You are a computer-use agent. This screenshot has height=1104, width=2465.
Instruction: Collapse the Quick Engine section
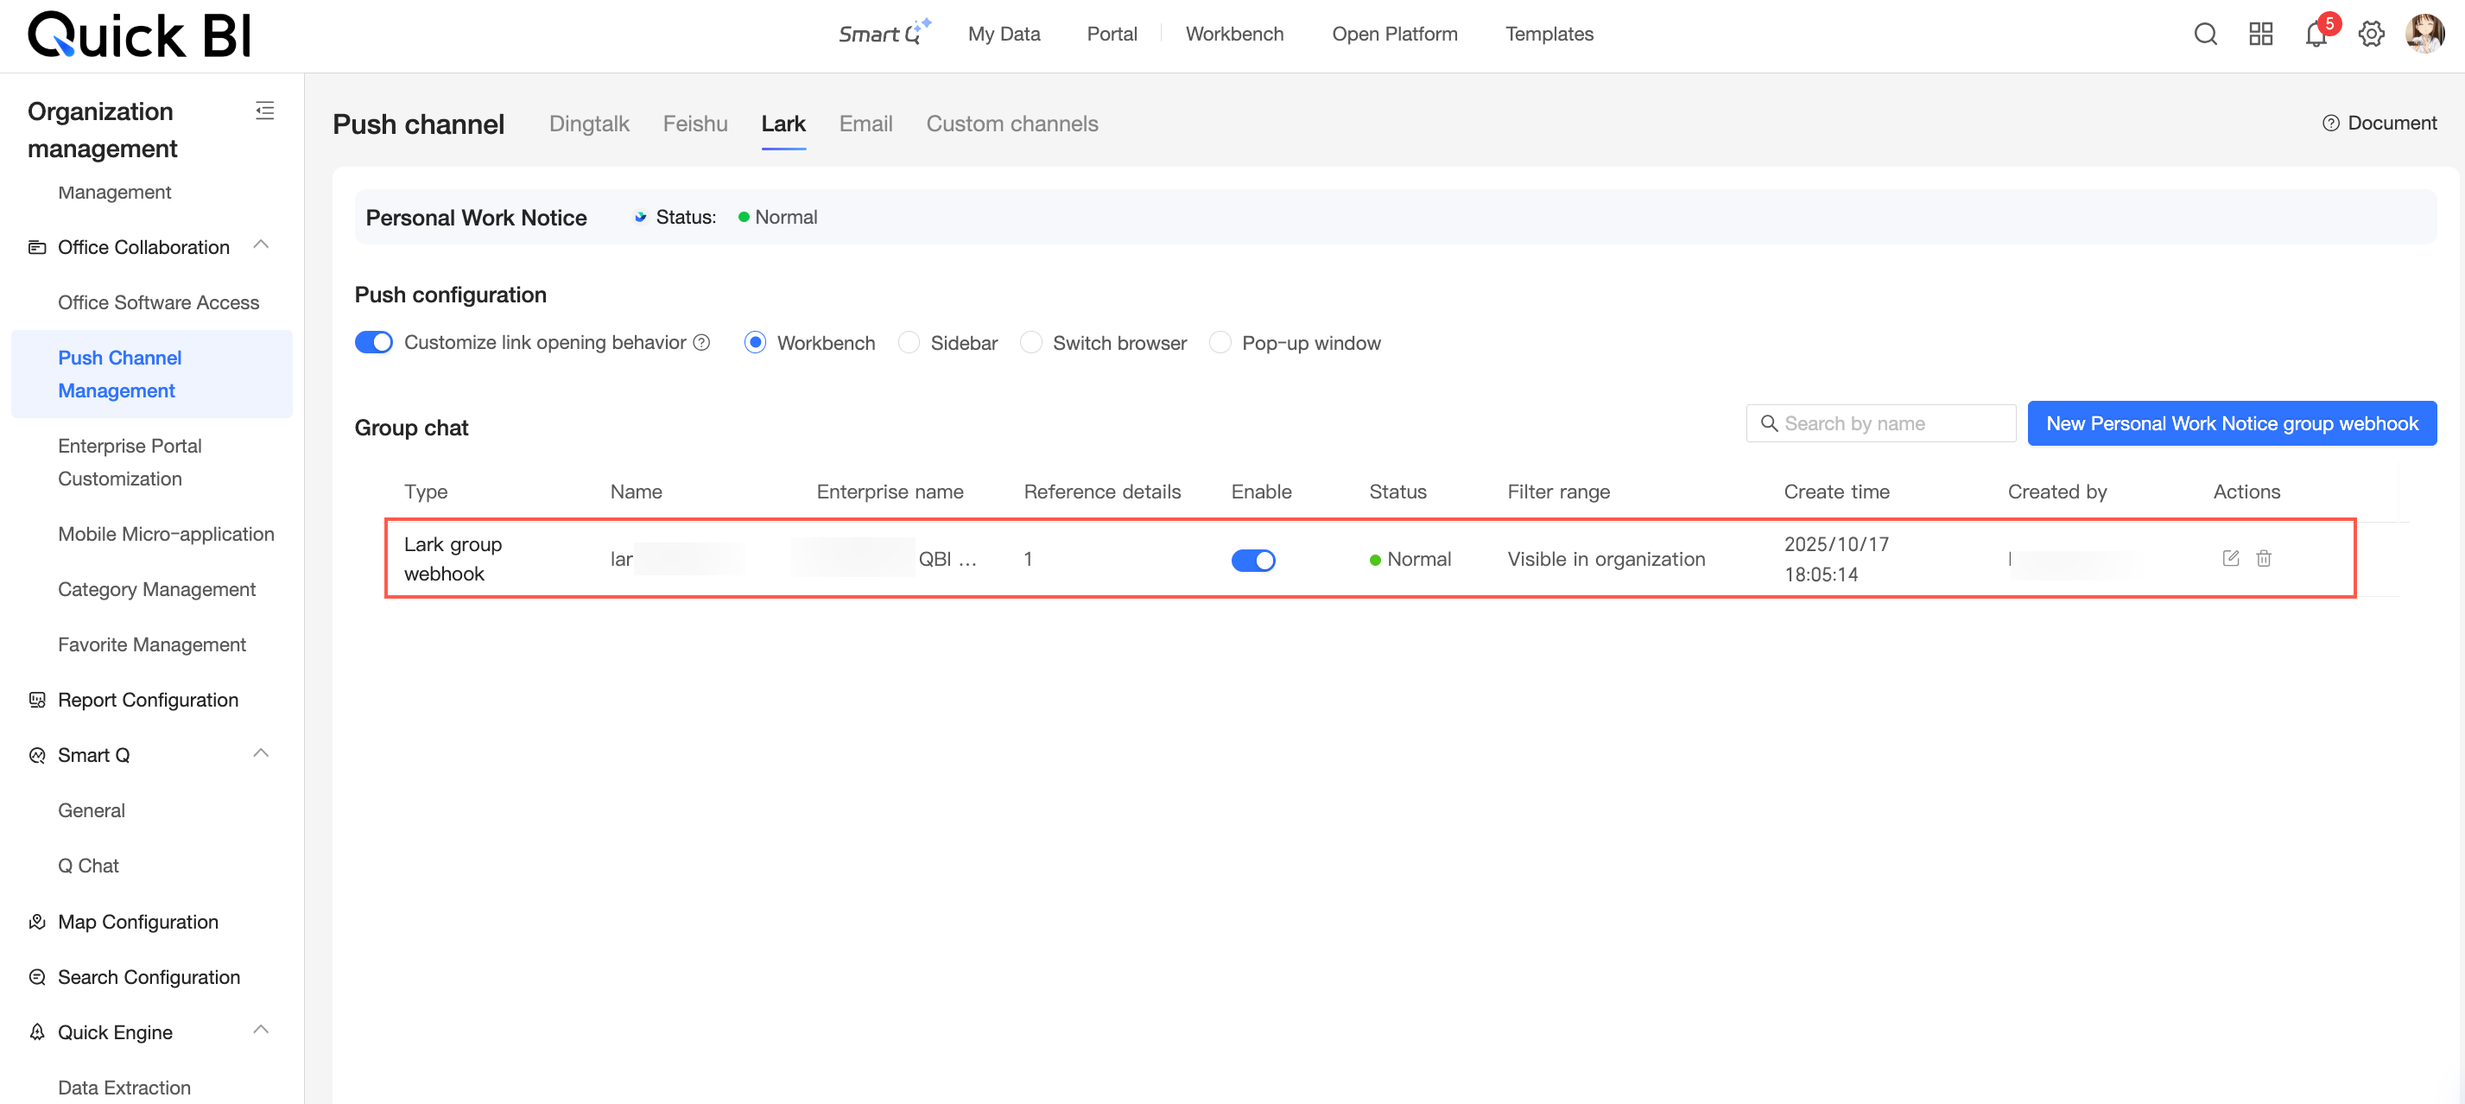click(x=260, y=1031)
